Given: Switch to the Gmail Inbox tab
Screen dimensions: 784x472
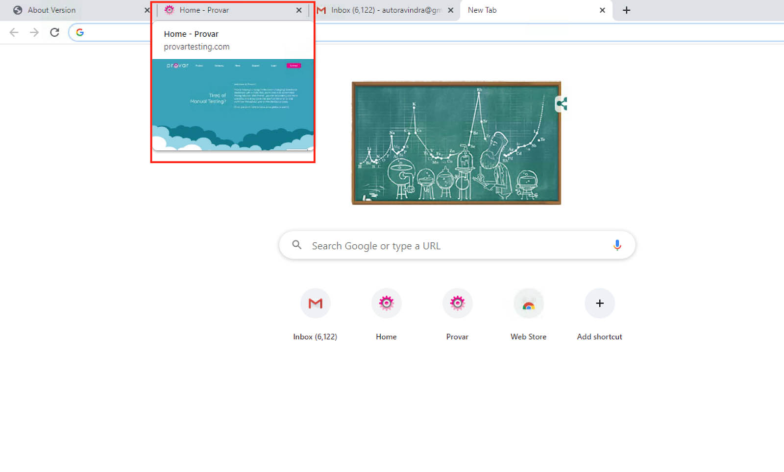Looking at the screenshot, I should point(385,10).
